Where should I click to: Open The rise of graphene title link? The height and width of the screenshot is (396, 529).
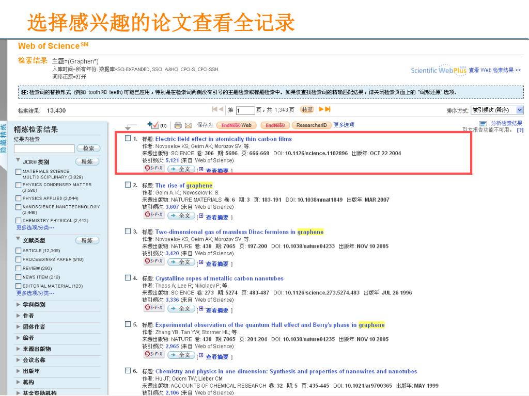click(x=184, y=185)
